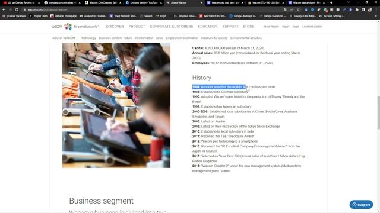This screenshot has width=380, height=213.
Task: Open the Business content sub-navigation link
Action: click(110, 38)
